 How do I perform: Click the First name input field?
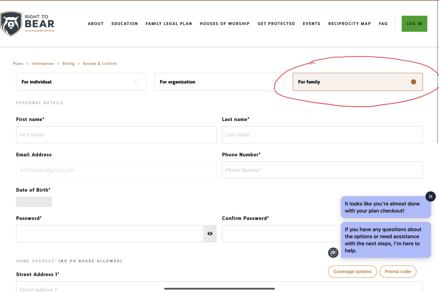pos(116,135)
